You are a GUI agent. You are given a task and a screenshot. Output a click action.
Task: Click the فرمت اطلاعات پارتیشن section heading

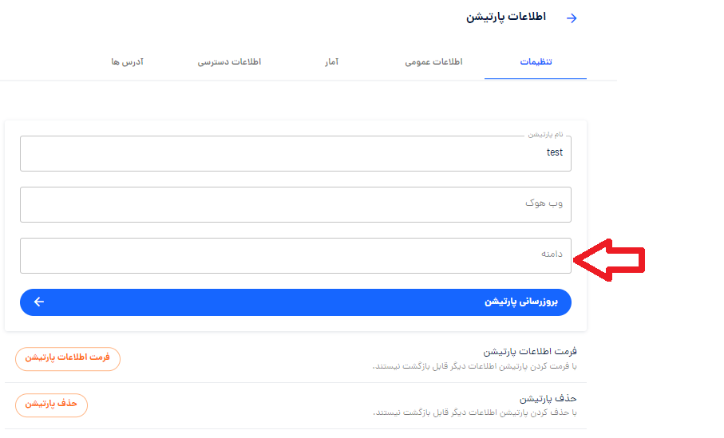(x=530, y=352)
